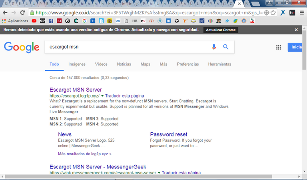Open 'Escargot MSN Server - MessengerGeek' result
This screenshot has width=307, height=180.
(98, 167)
